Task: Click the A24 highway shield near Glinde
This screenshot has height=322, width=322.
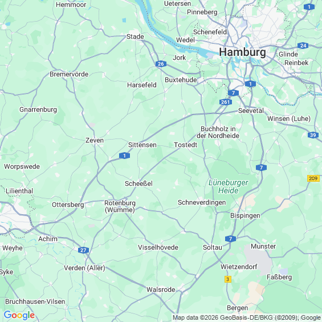Action: 303,46
